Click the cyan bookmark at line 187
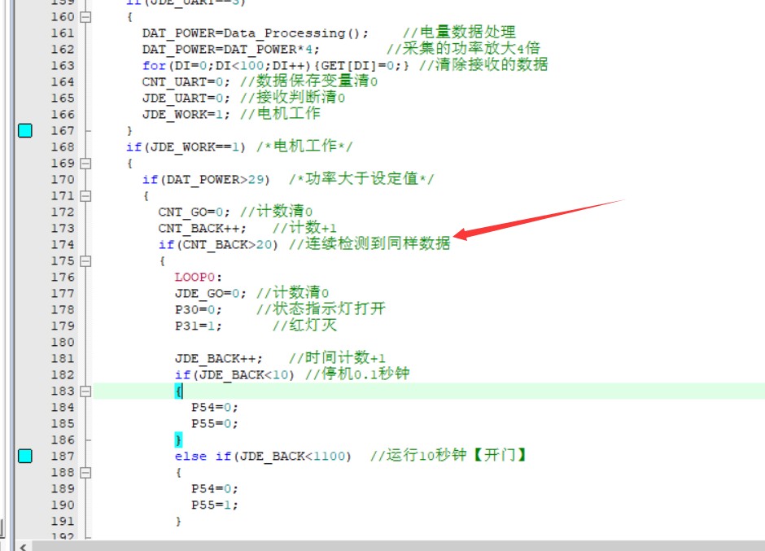765x551 pixels. [25, 456]
